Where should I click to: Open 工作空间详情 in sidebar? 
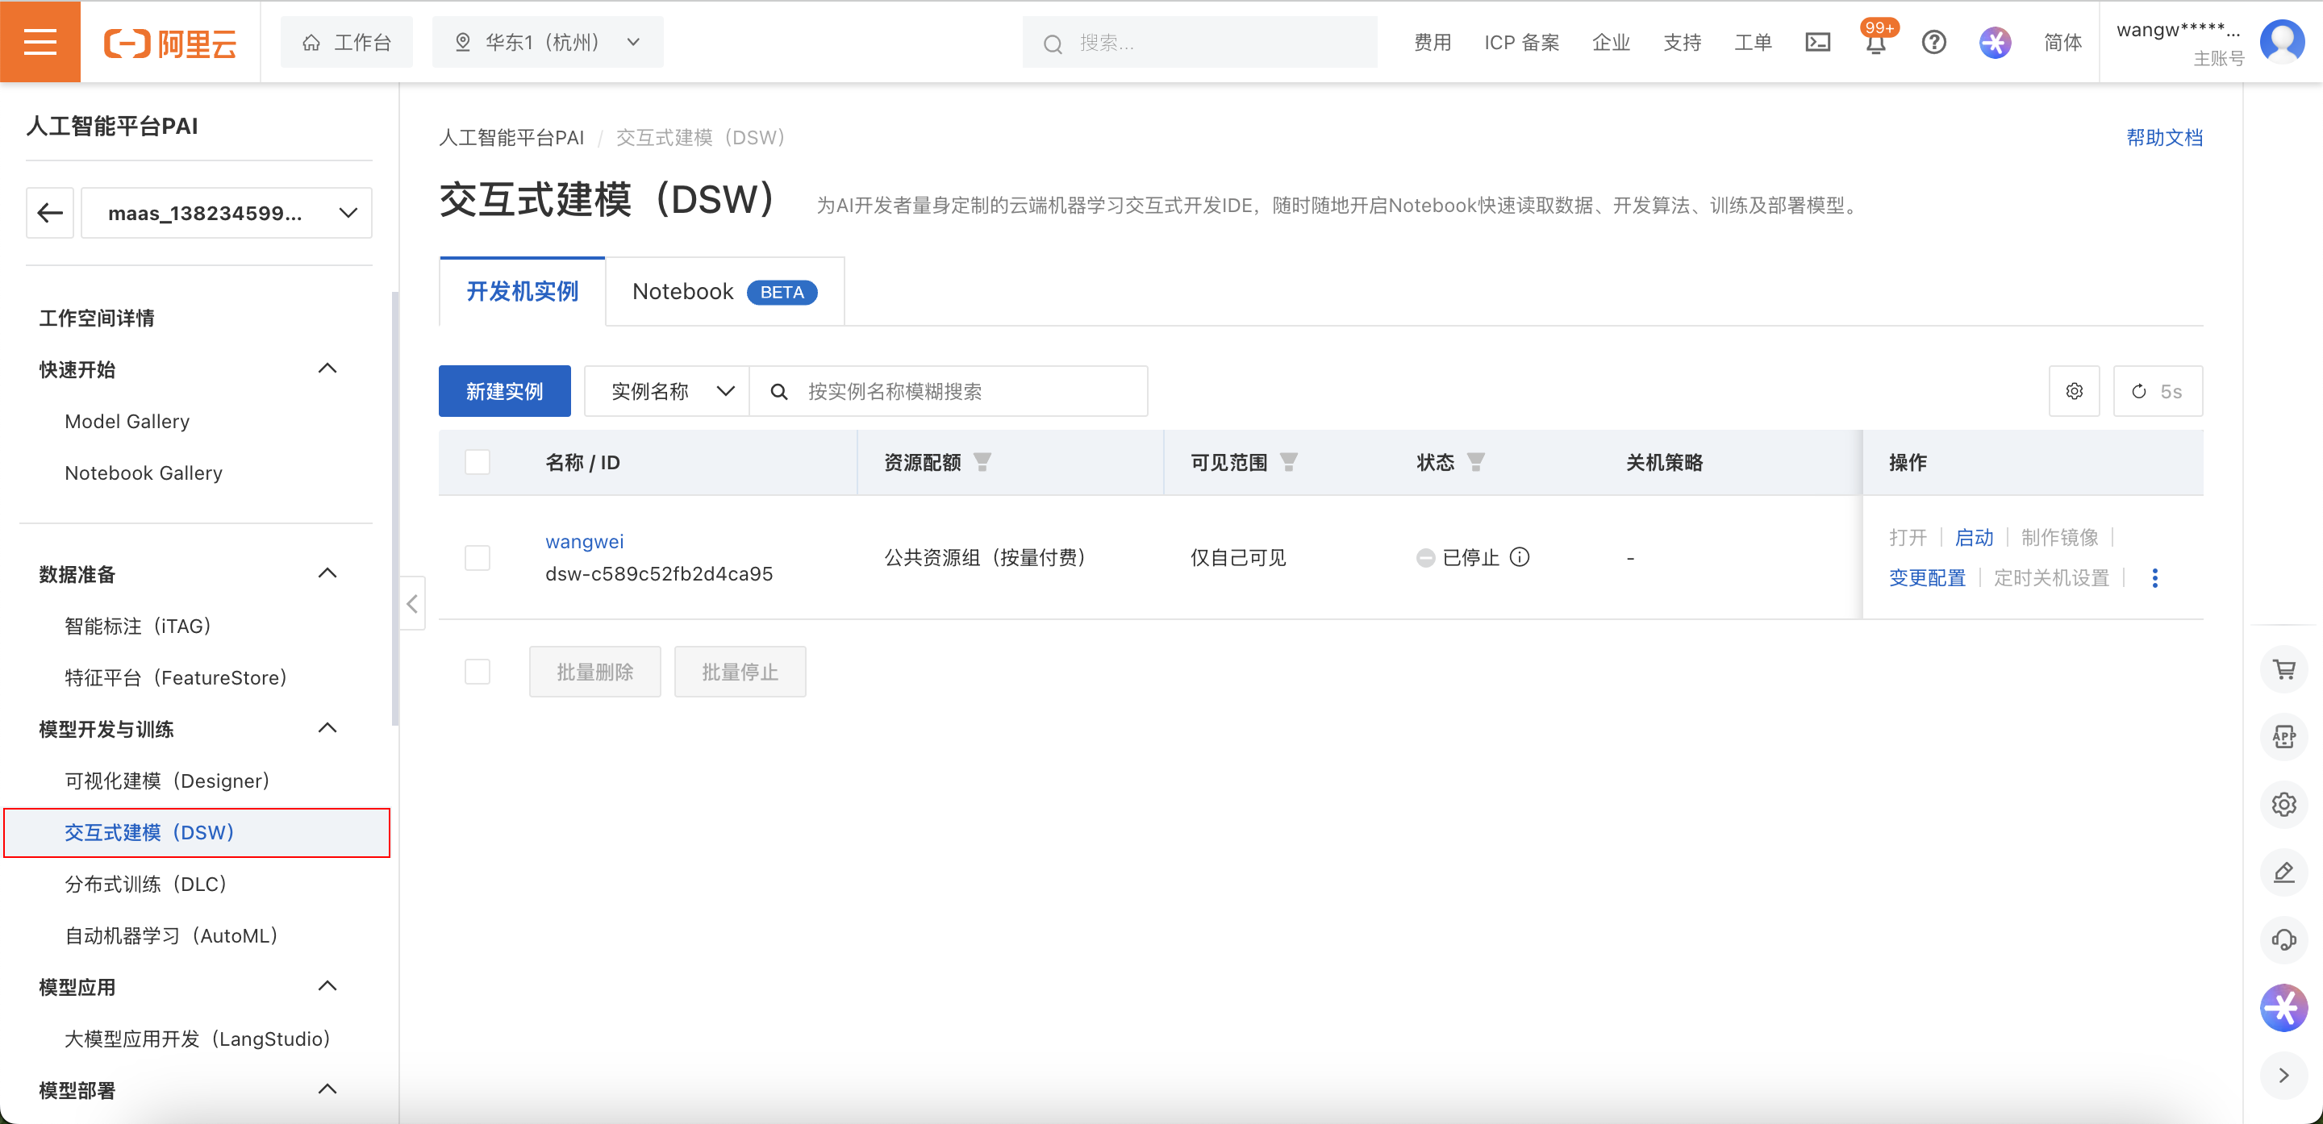97,317
